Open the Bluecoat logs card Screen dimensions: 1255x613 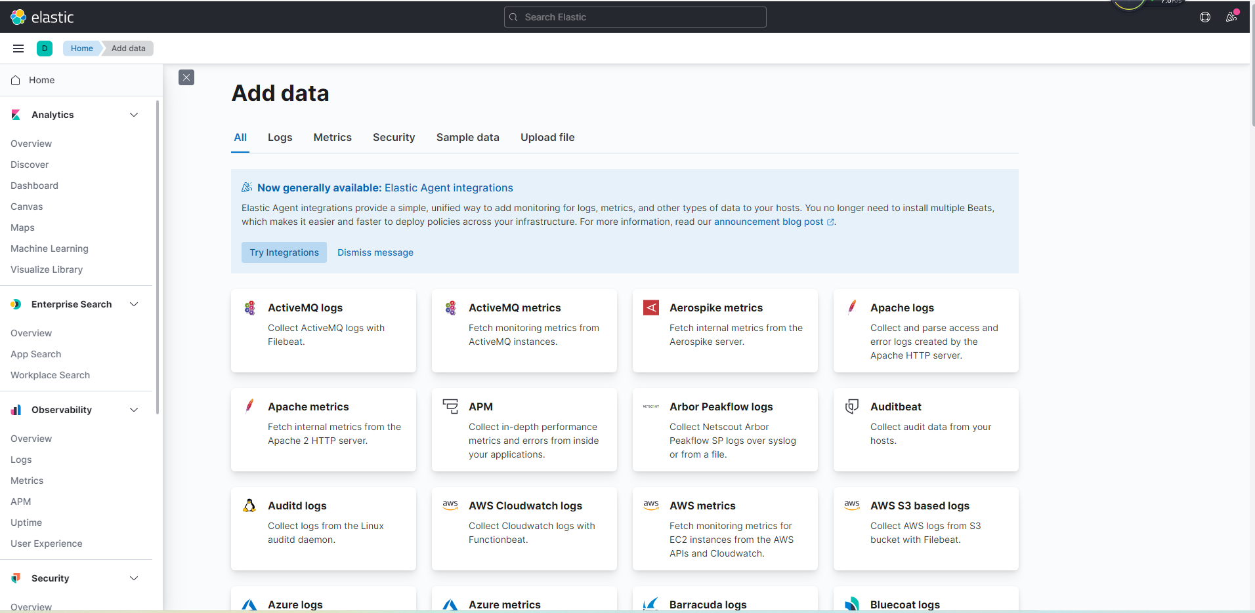926,600
